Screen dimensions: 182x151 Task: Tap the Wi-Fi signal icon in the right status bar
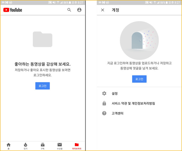155,2
